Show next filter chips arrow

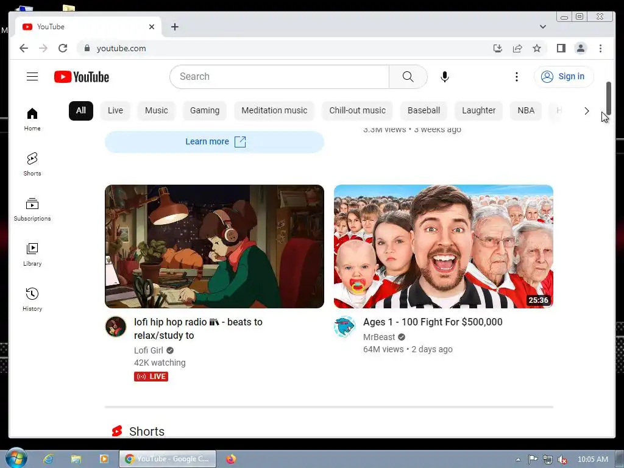587,111
